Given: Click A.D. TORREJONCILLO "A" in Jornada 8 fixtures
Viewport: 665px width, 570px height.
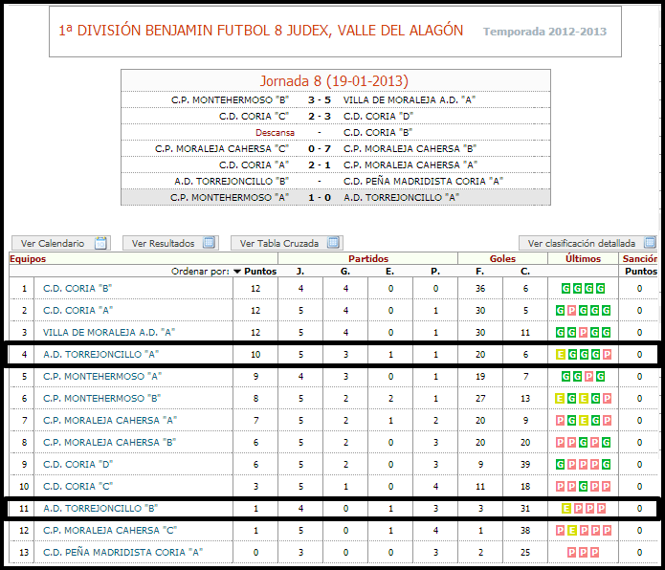Looking at the screenshot, I should (401, 197).
